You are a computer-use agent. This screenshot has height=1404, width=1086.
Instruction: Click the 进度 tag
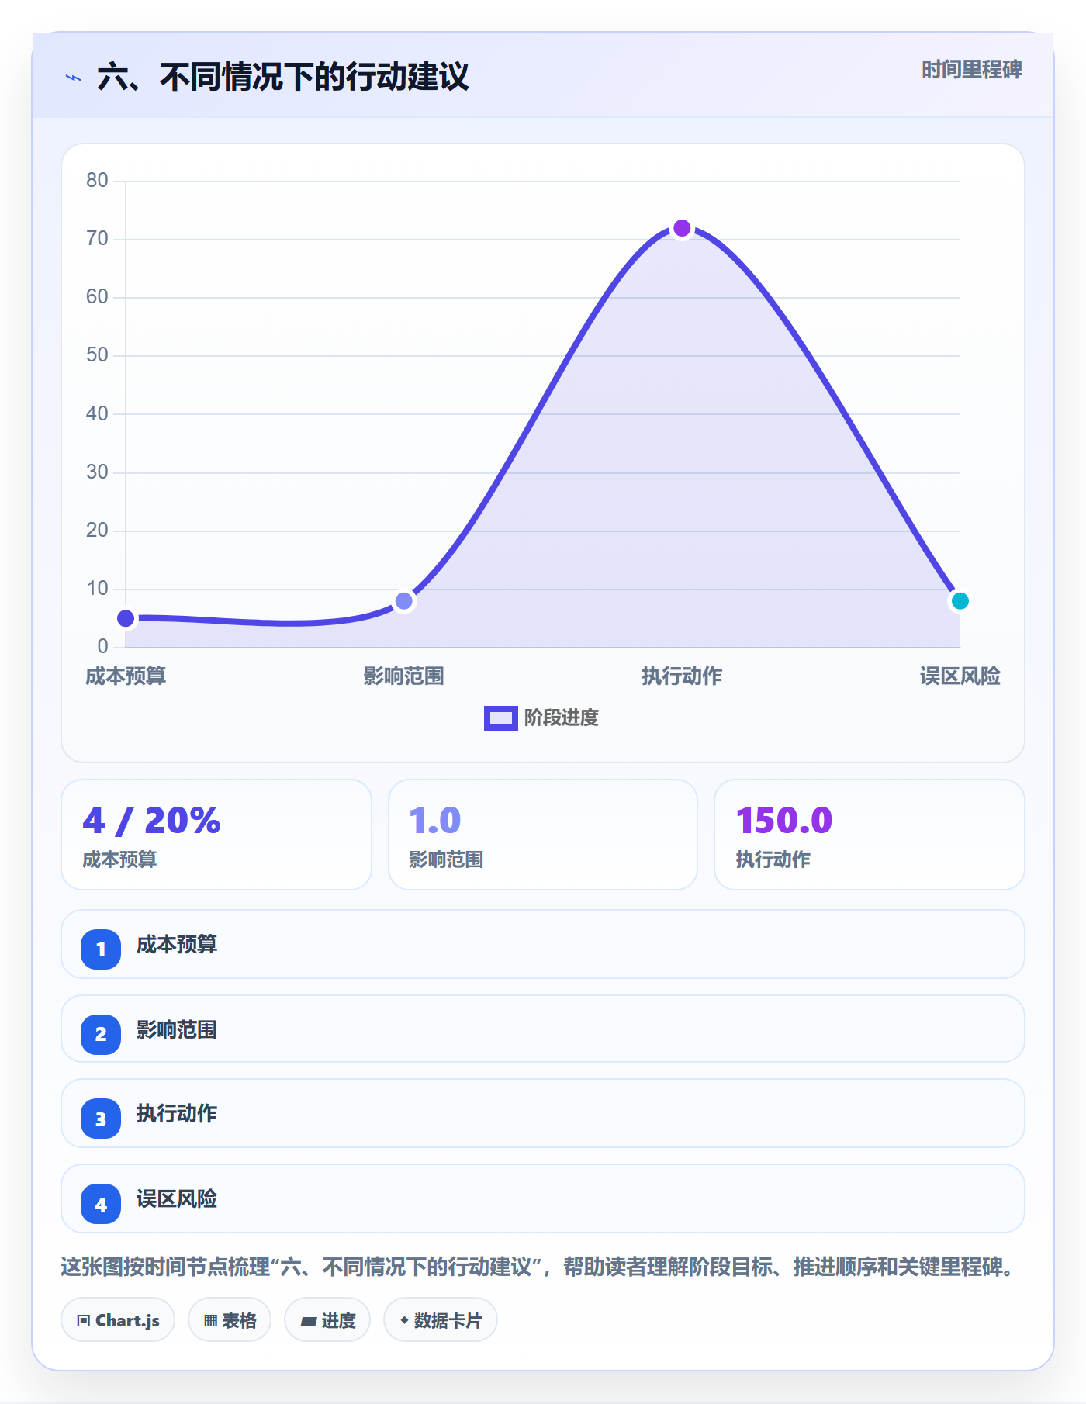(327, 1320)
